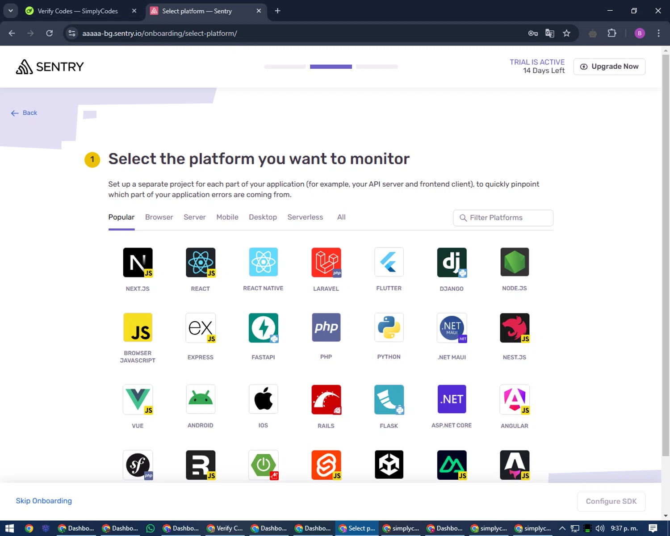Switch to the Desktop tab
670x536 pixels.
[x=263, y=217]
